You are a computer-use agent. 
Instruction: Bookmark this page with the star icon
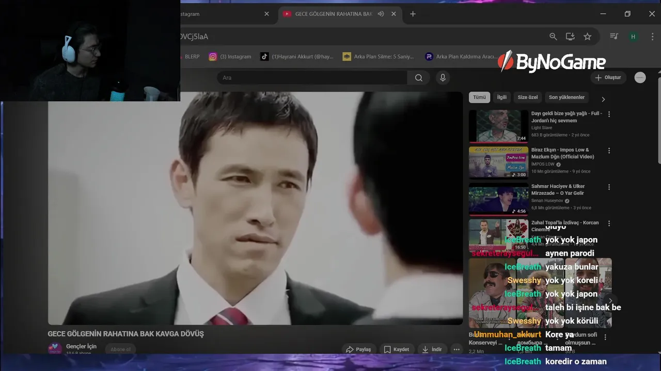pos(587,37)
